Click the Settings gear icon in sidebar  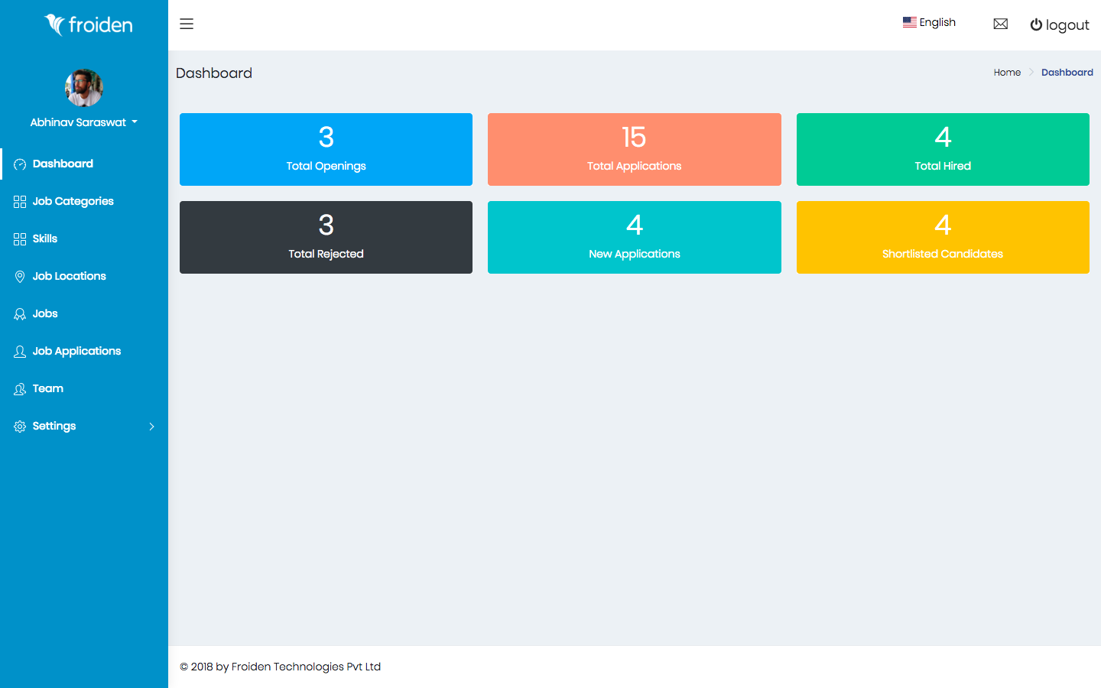pyautogui.click(x=20, y=427)
